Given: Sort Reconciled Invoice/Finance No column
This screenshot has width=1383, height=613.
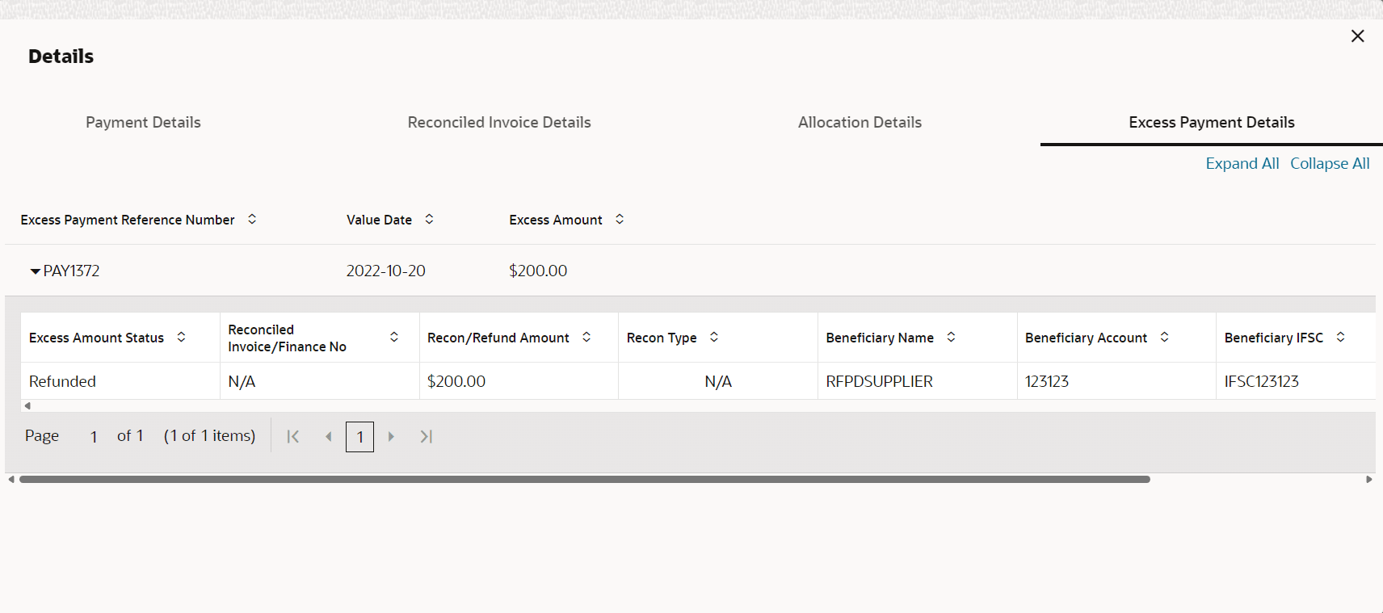Looking at the screenshot, I should (x=394, y=337).
